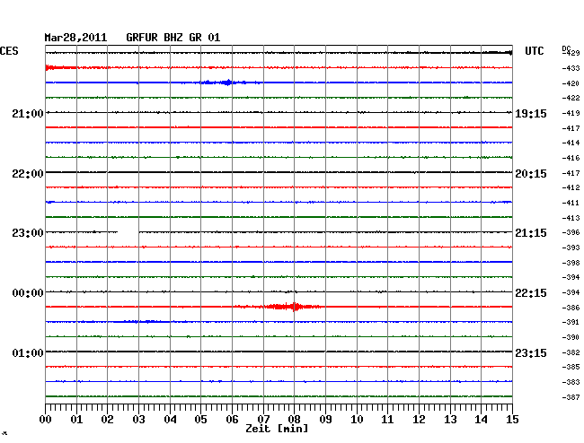Click minute 04 label on bottom axis
The image size is (584, 443).
[x=170, y=420]
